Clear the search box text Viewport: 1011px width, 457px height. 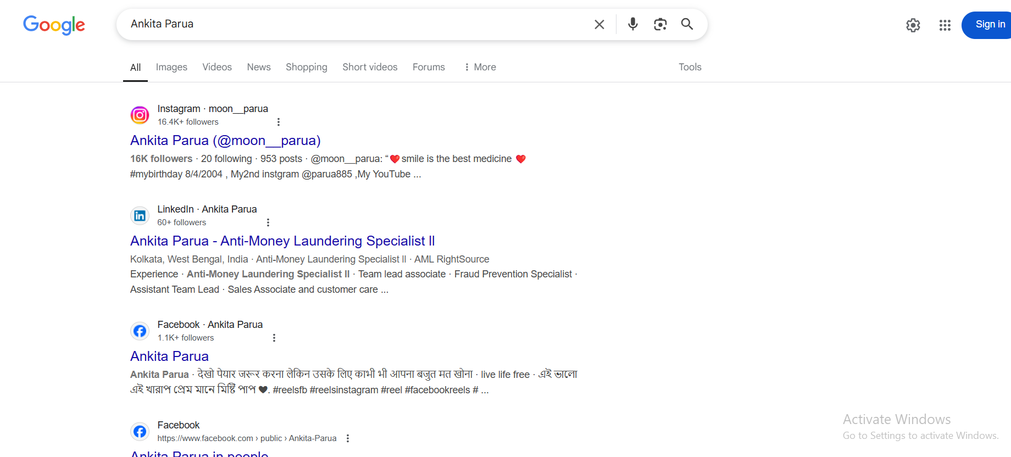[599, 24]
